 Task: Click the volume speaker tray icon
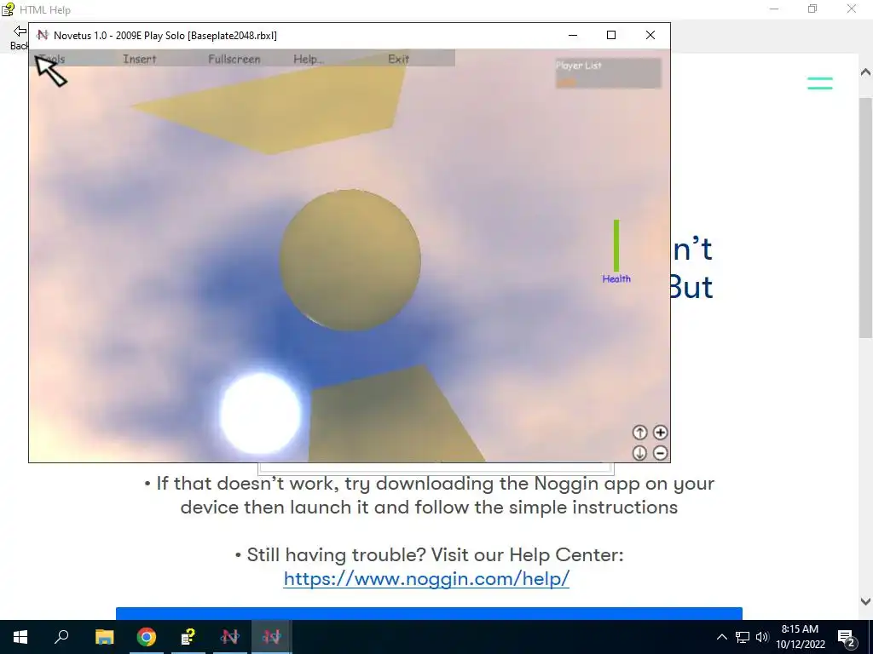(762, 637)
